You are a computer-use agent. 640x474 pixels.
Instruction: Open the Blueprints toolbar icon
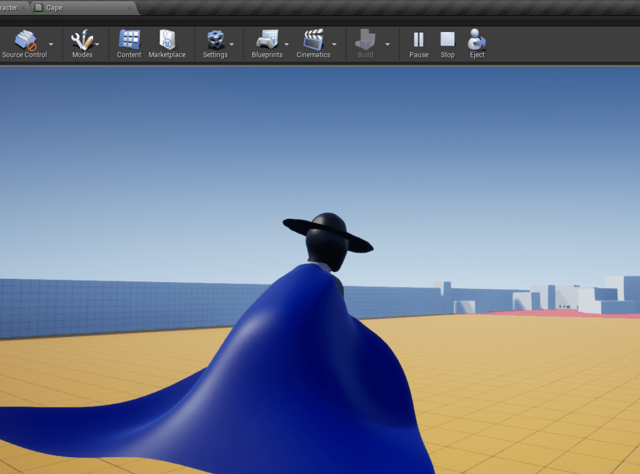click(x=266, y=41)
